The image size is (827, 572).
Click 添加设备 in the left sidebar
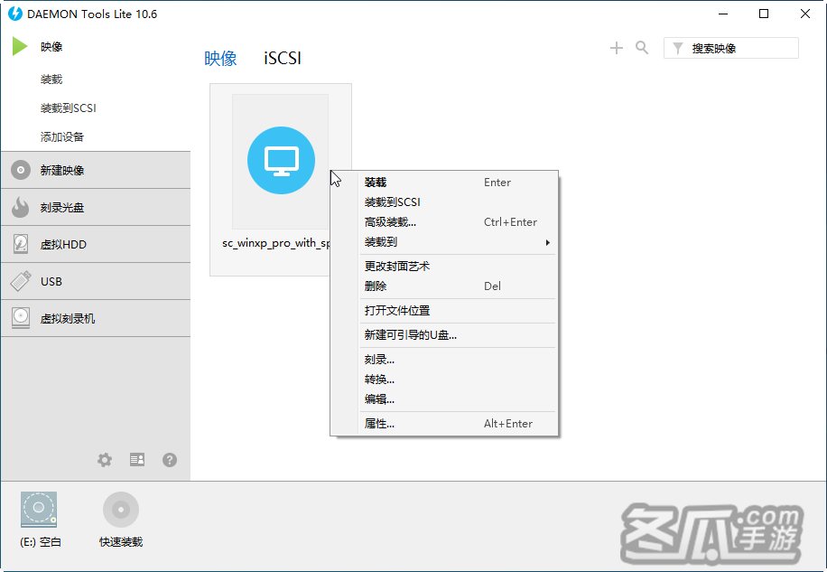[x=62, y=137]
